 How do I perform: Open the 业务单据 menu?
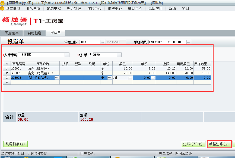[33, 8]
